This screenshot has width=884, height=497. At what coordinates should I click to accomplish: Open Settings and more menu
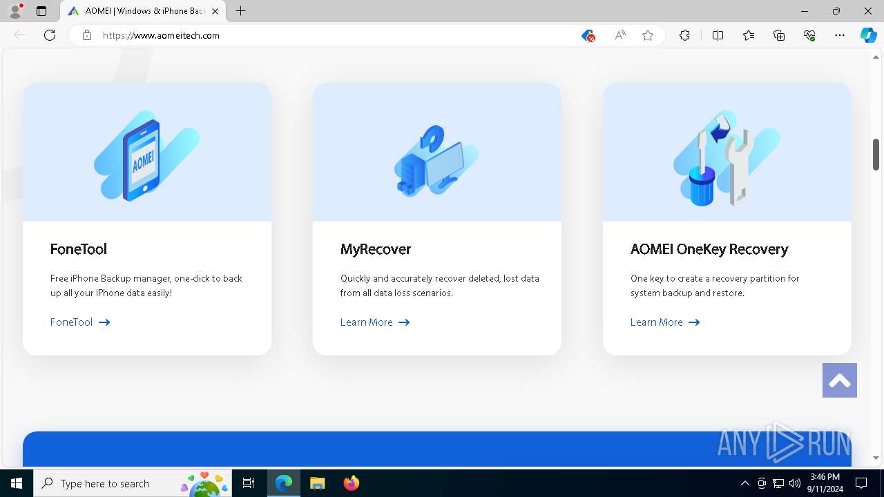[x=840, y=35]
